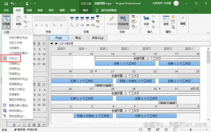Click the insert Milestone icon
Image resolution: width=211 pixels, height=132 pixels.
[x=153, y=22]
